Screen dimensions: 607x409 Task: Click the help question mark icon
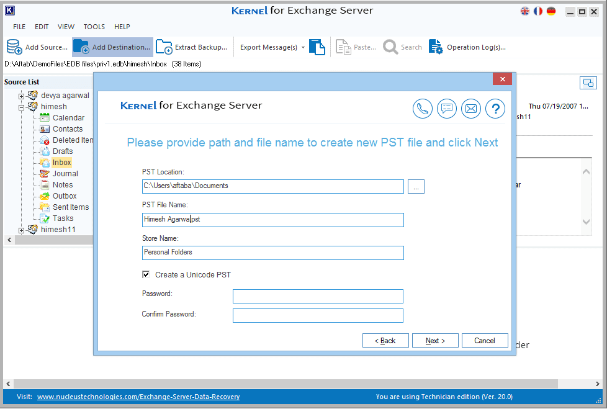click(495, 109)
